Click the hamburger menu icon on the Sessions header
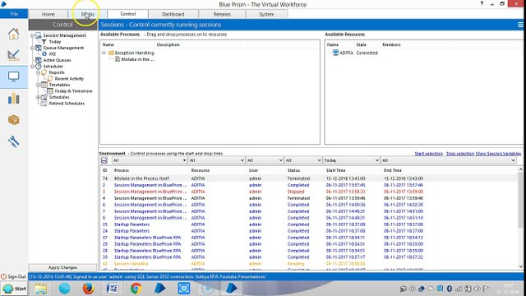Screen dimensions: 526x296 click(x=520, y=25)
